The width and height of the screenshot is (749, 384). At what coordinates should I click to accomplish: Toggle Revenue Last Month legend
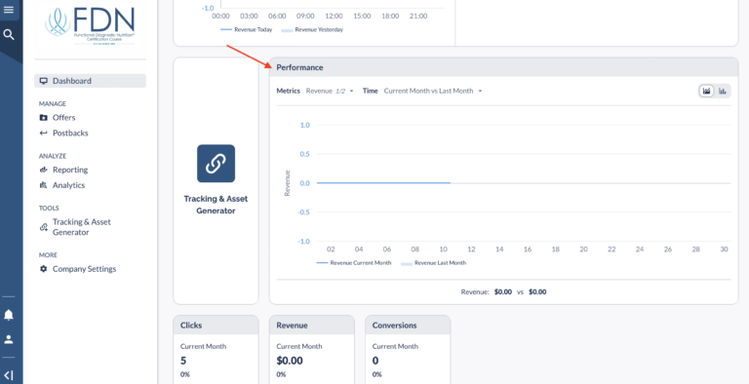click(433, 263)
